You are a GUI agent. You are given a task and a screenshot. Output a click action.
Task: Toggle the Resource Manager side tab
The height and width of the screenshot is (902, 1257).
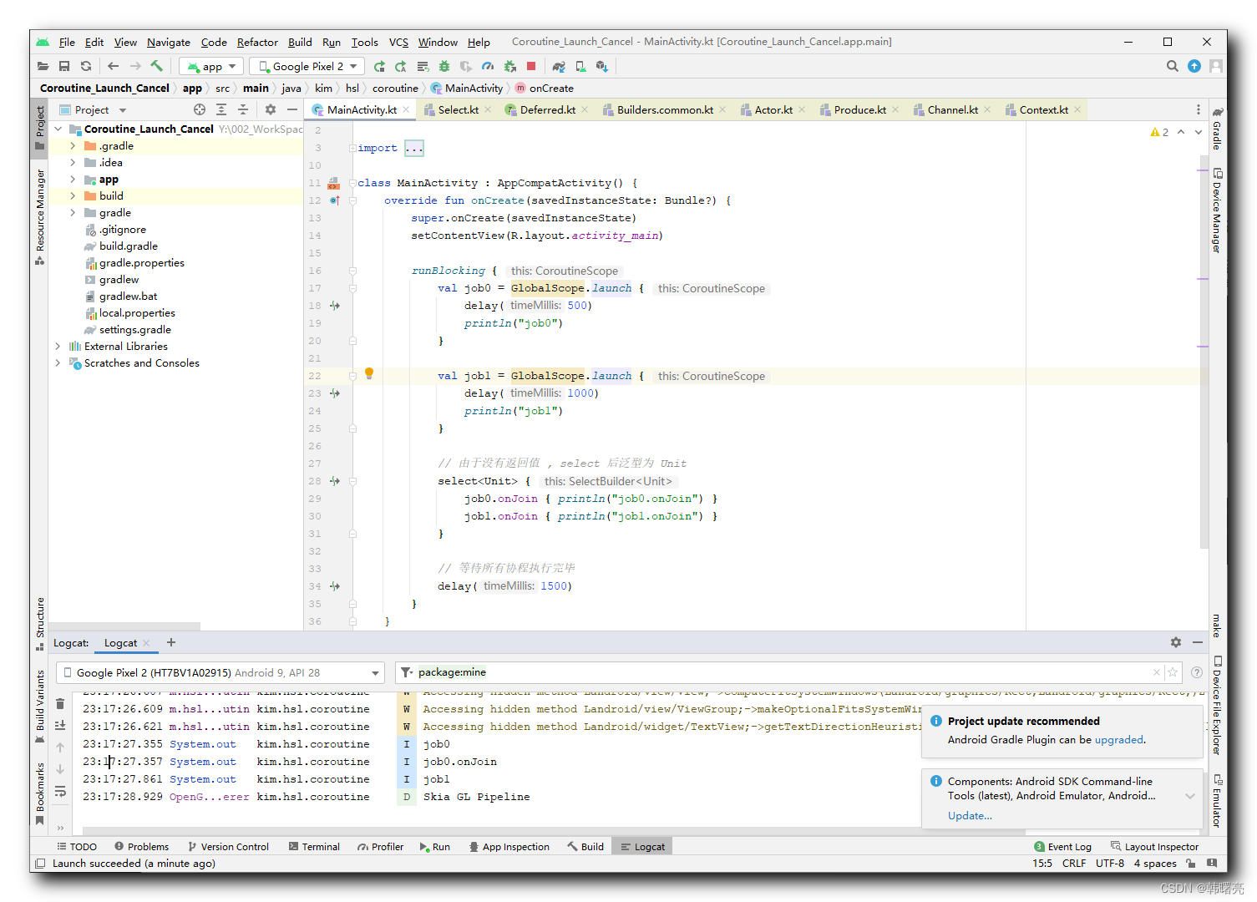[x=39, y=216]
